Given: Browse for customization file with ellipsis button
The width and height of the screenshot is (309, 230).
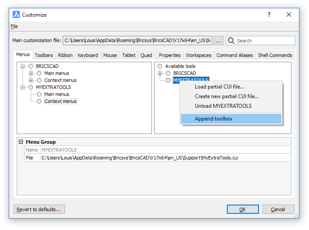Looking at the screenshot, I should (x=218, y=41).
